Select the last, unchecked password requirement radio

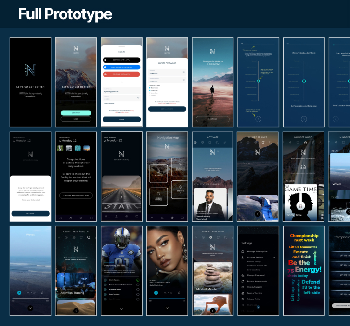150,95
